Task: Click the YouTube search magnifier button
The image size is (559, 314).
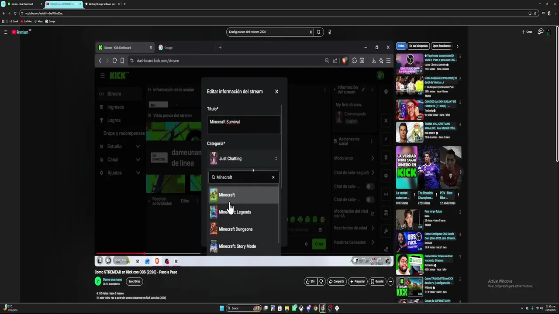Action: coord(319,32)
